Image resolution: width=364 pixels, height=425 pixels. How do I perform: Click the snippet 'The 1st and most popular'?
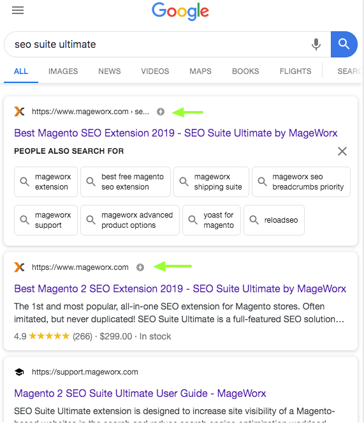179,313
